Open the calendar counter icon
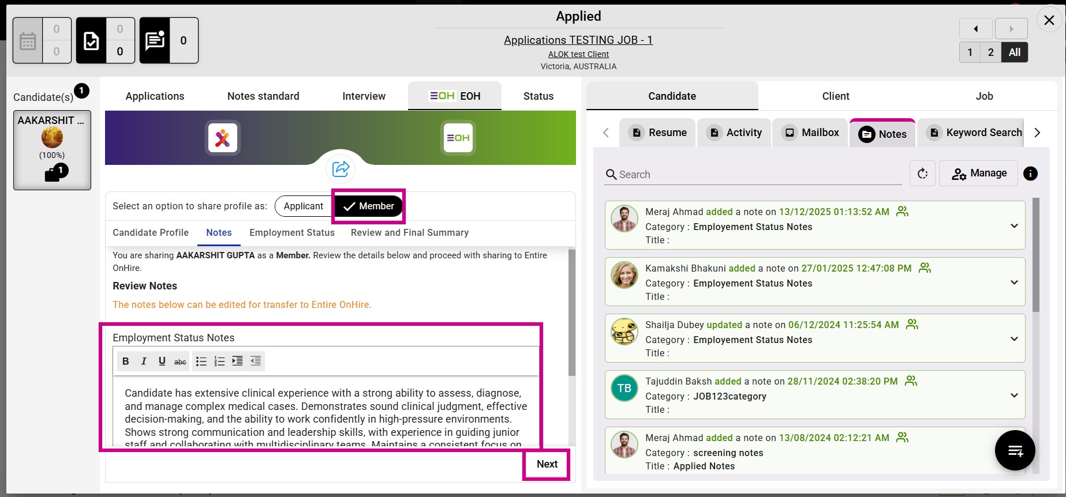Screen dimensions: 1066x497 (28, 40)
